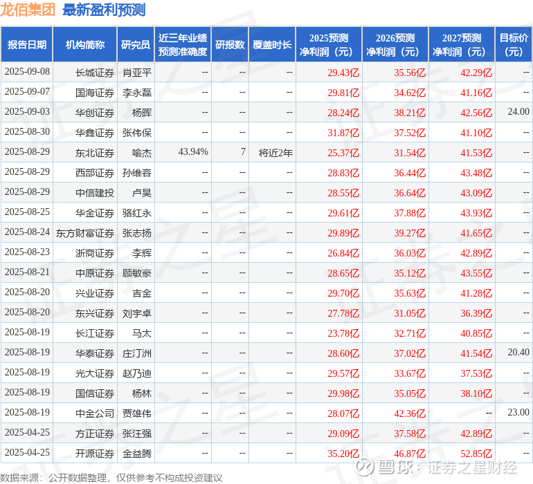This screenshot has width=533, height=484.
Task: Click the 覆盖时长 column header
Action: pos(272,44)
